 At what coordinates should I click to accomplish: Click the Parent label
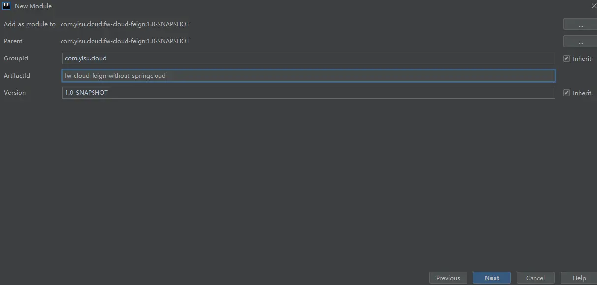(x=13, y=41)
